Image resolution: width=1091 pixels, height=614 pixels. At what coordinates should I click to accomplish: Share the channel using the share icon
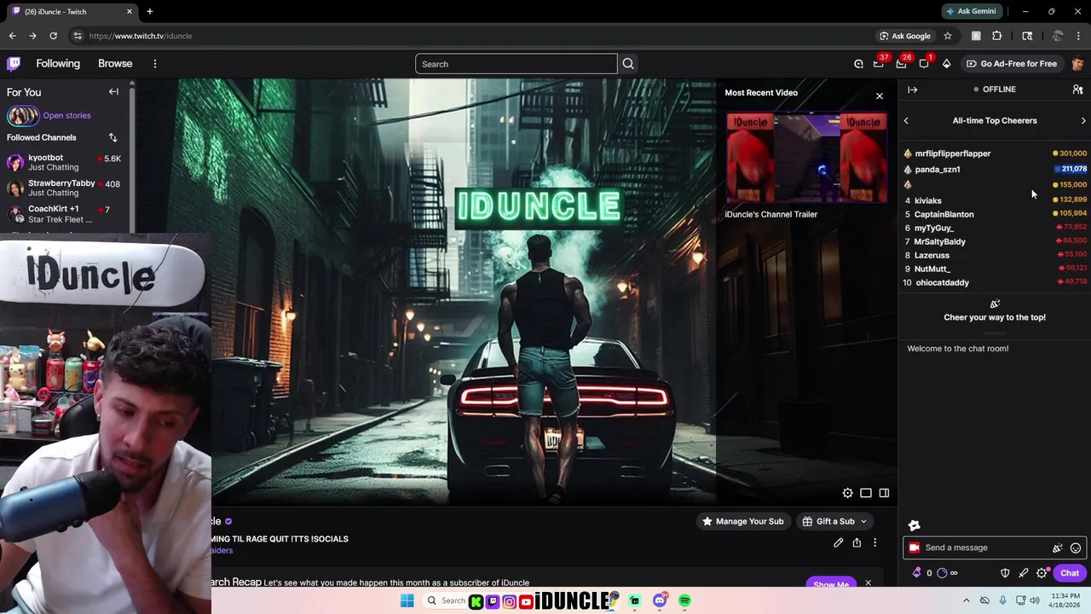coord(857,542)
